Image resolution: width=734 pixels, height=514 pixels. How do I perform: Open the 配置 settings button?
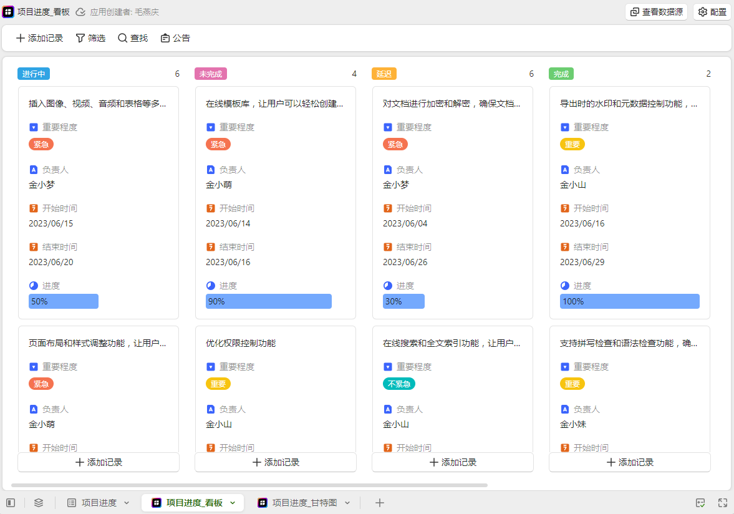click(x=712, y=12)
